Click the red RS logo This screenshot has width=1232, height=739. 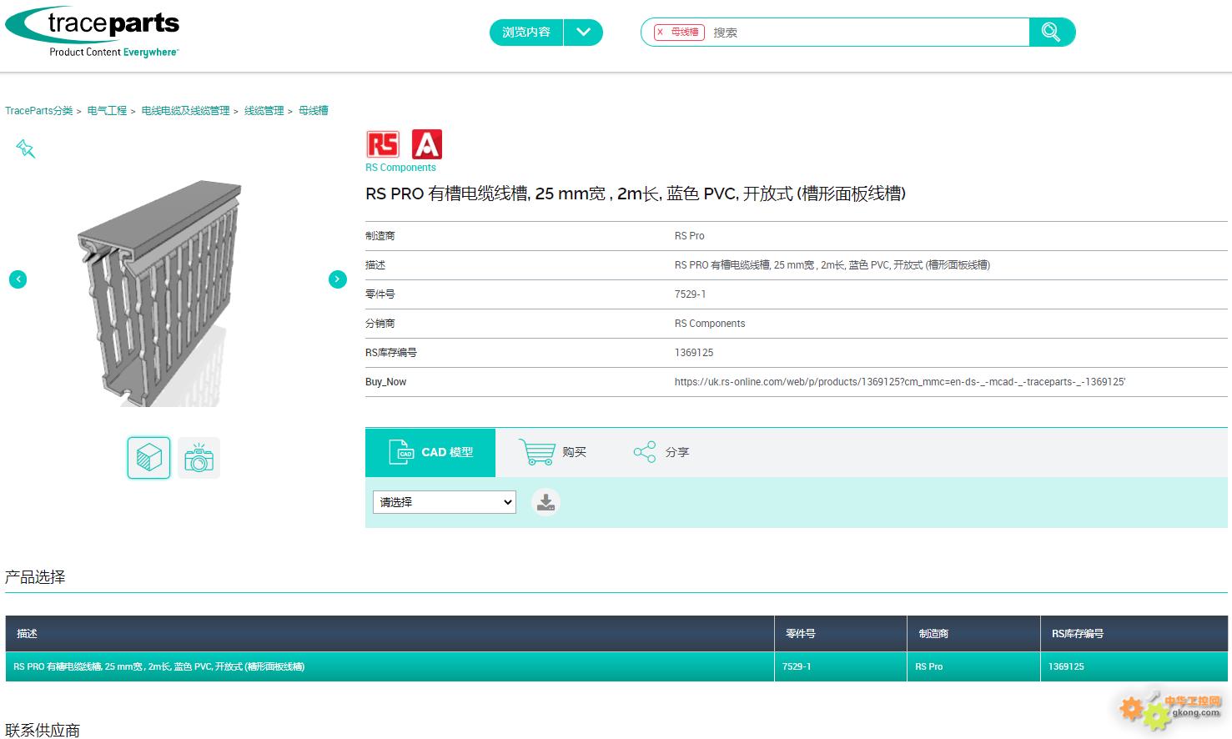(x=383, y=144)
